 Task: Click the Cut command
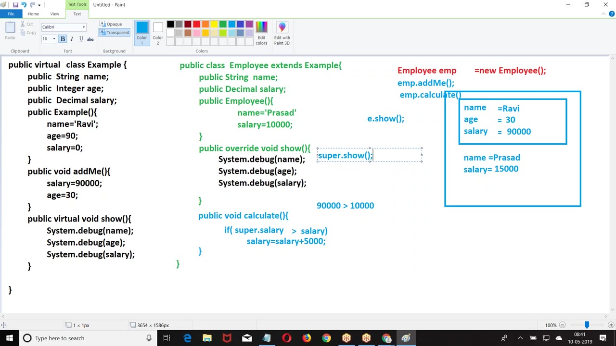tap(27, 24)
